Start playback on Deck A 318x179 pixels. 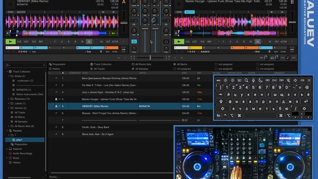pyautogui.click(x=10, y=42)
